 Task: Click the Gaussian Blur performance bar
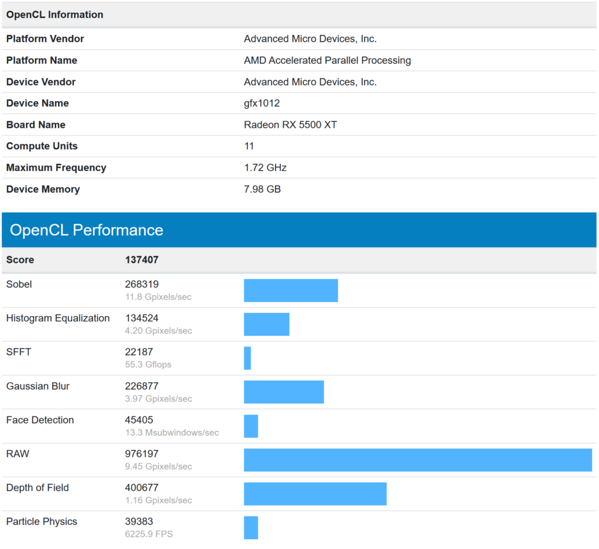coord(284,392)
